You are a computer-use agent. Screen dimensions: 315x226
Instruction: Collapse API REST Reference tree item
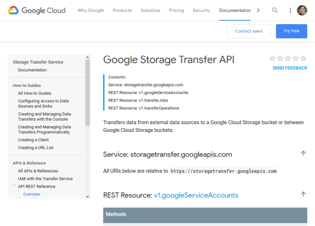click(x=14, y=186)
